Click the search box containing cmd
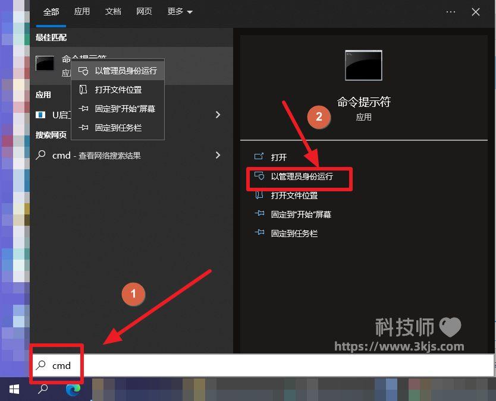 [262, 365]
